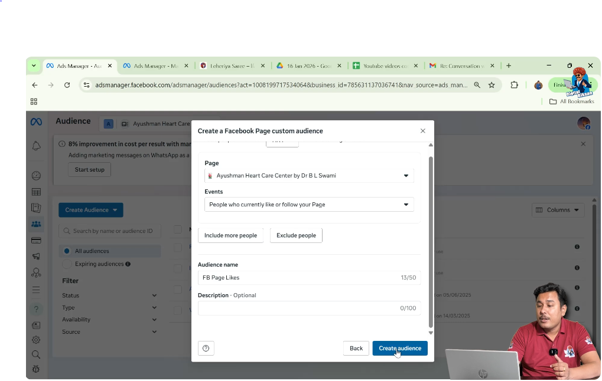Select the Campaigns table icon in sidebar
Viewport: 602px width, 381px height.
coord(36,192)
